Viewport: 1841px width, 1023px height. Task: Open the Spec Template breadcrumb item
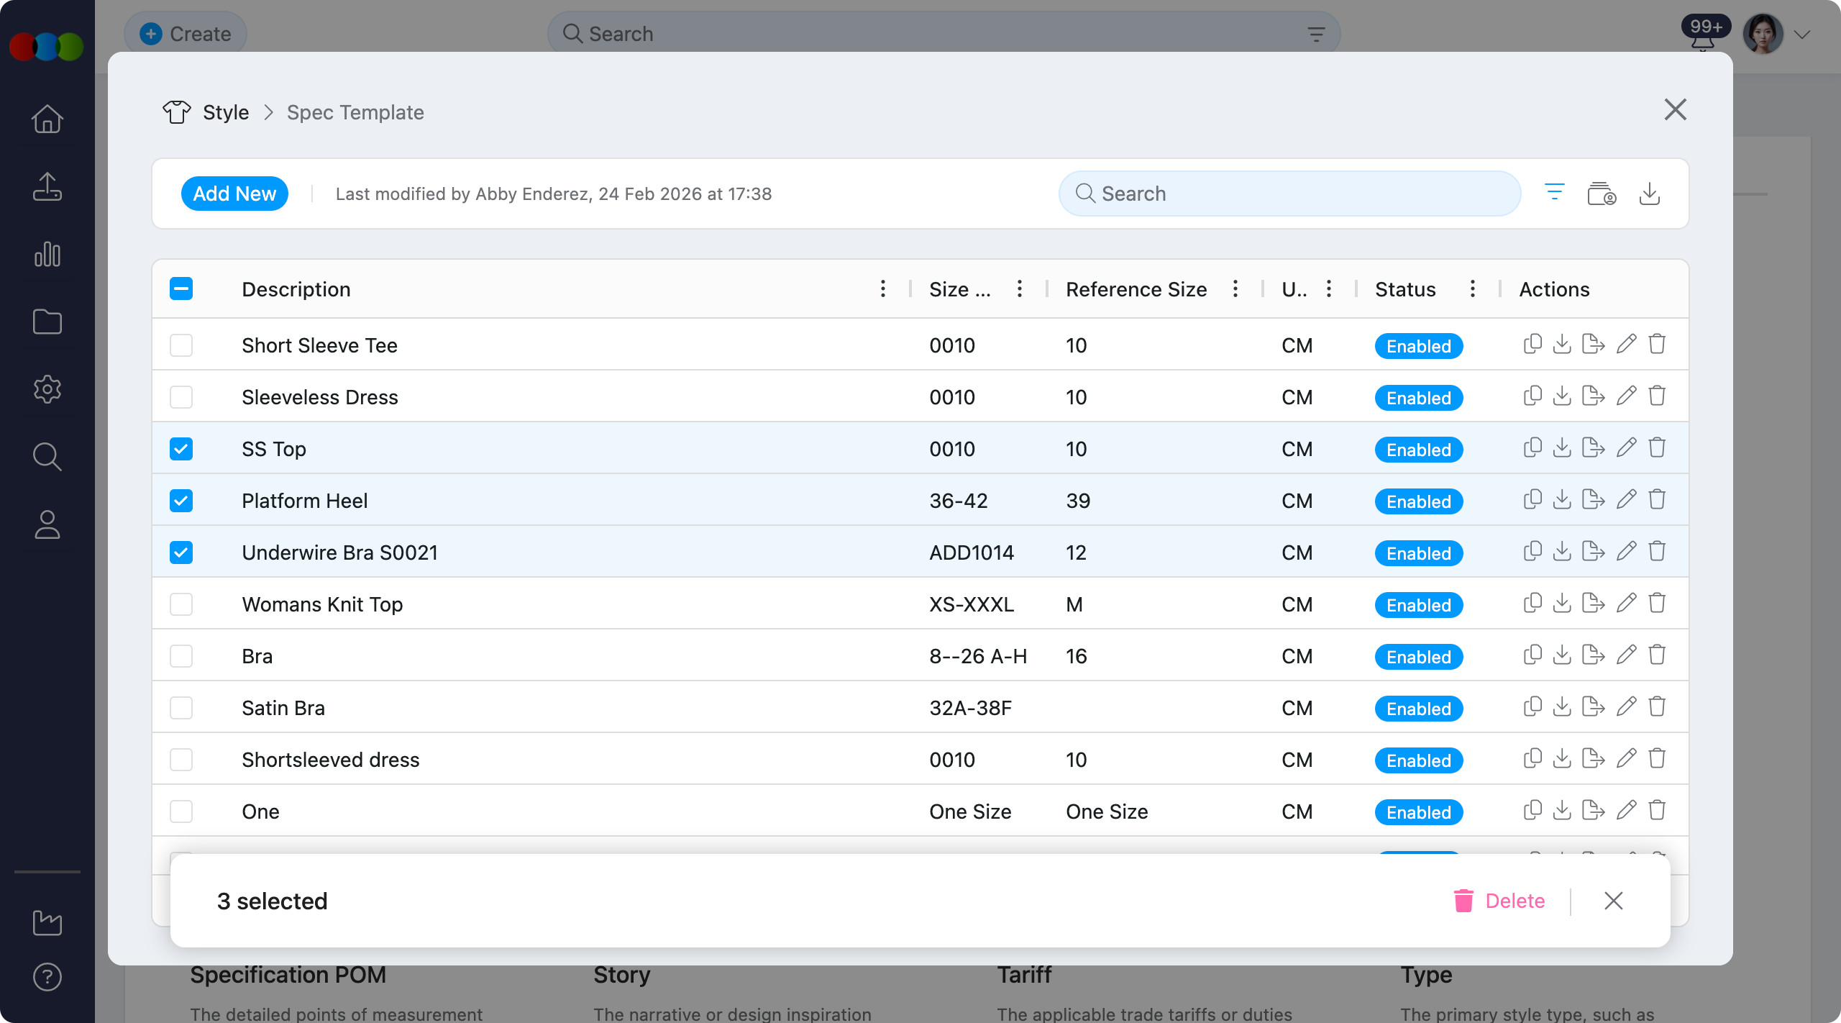point(355,112)
